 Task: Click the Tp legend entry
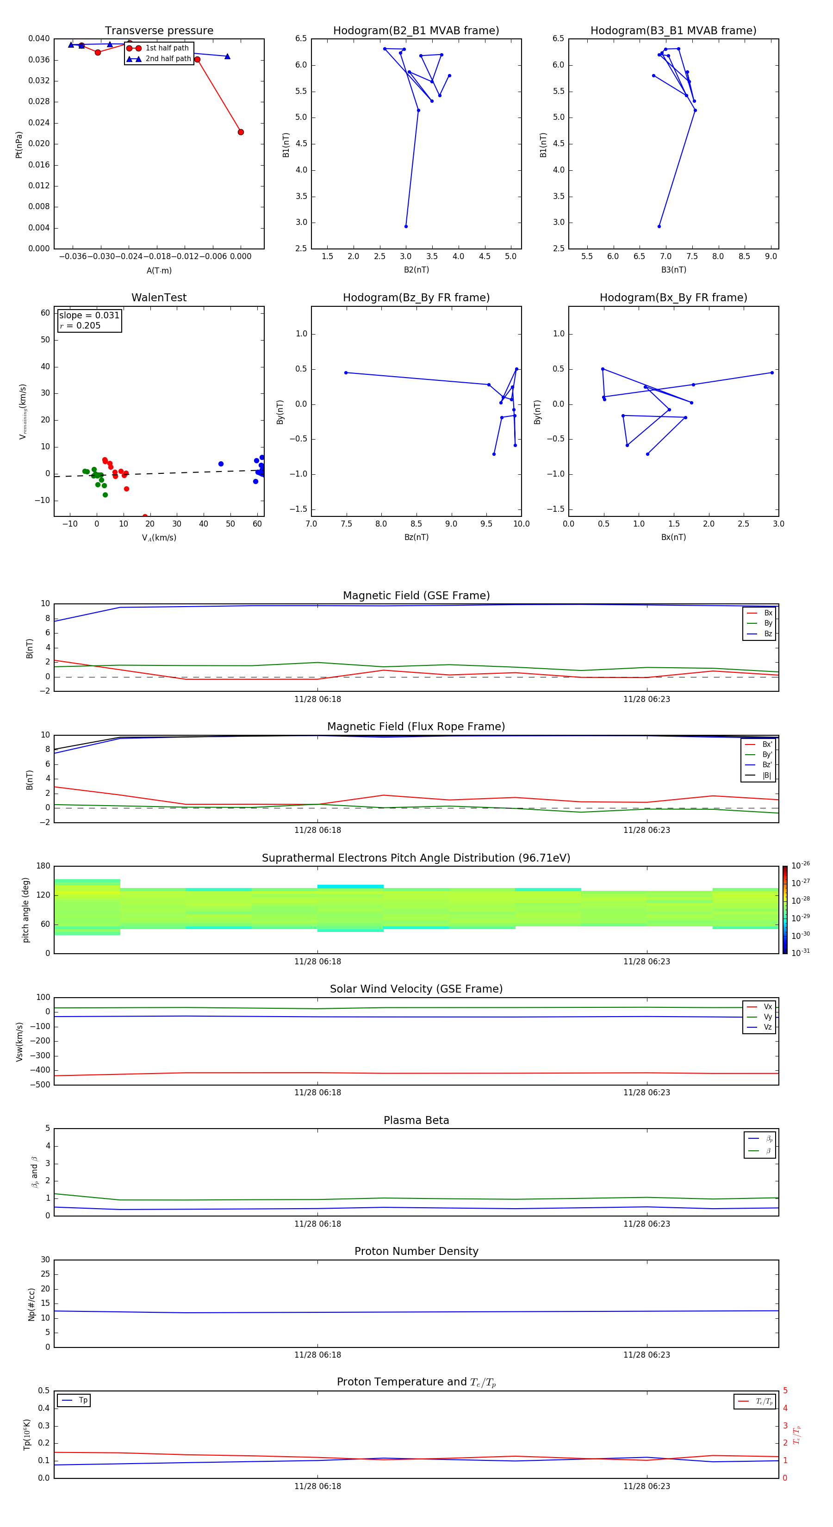(74, 1401)
